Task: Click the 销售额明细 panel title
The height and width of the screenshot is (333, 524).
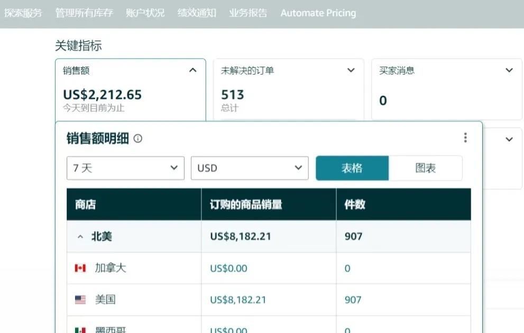Action: [98, 138]
